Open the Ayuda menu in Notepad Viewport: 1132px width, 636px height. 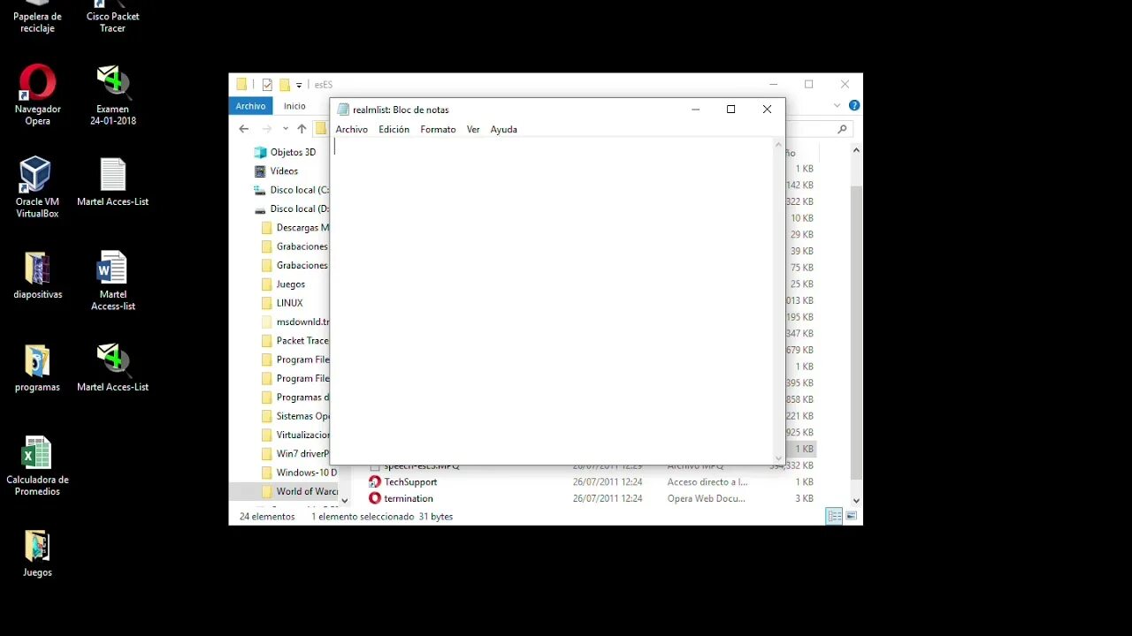[x=503, y=129]
